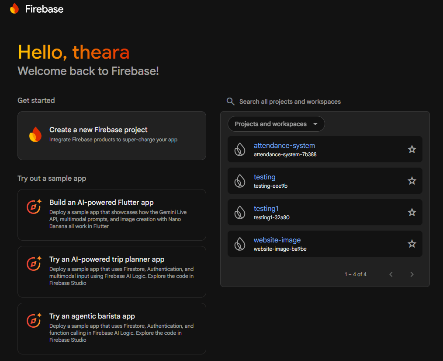This screenshot has height=361, width=443.
Task: Click the compass icon for Flutter sample app
Action: pos(34,207)
